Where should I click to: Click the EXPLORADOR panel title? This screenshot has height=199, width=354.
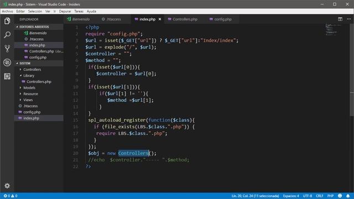click(29, 19)
